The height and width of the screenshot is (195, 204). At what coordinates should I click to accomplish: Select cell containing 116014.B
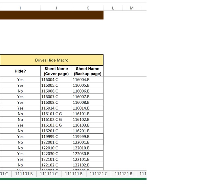click(x=88, y=108)
